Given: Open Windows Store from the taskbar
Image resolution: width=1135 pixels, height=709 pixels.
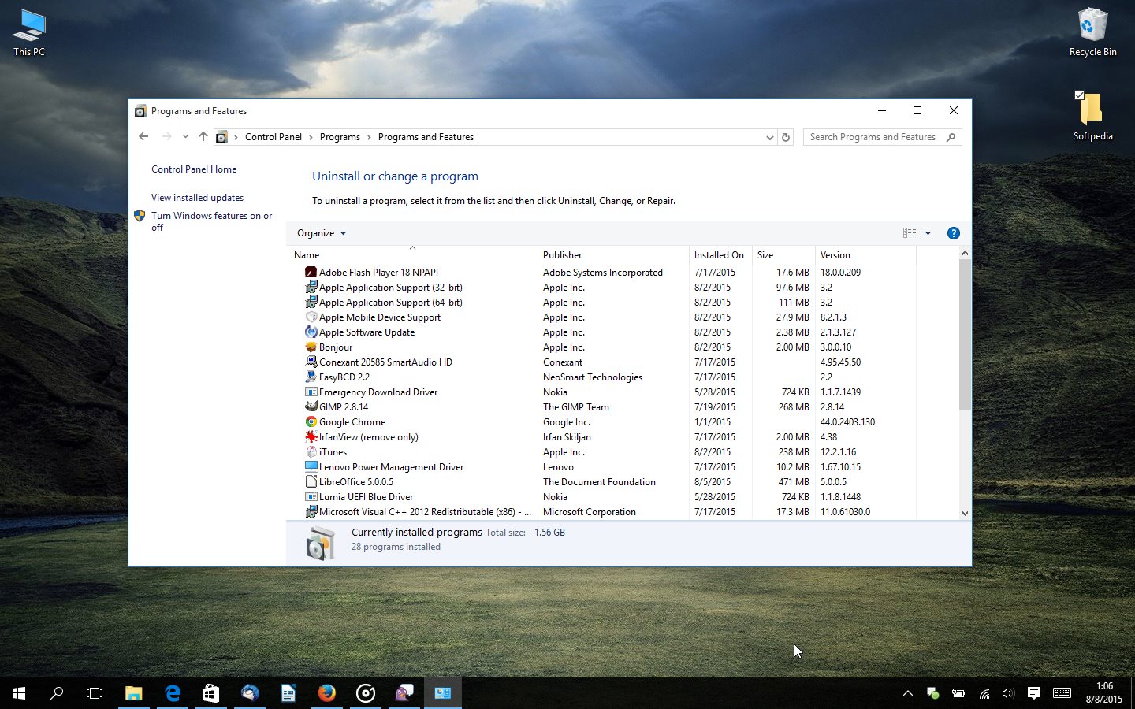Looking at the screenshot, I should pyautogui.click(x=210, y=693).
